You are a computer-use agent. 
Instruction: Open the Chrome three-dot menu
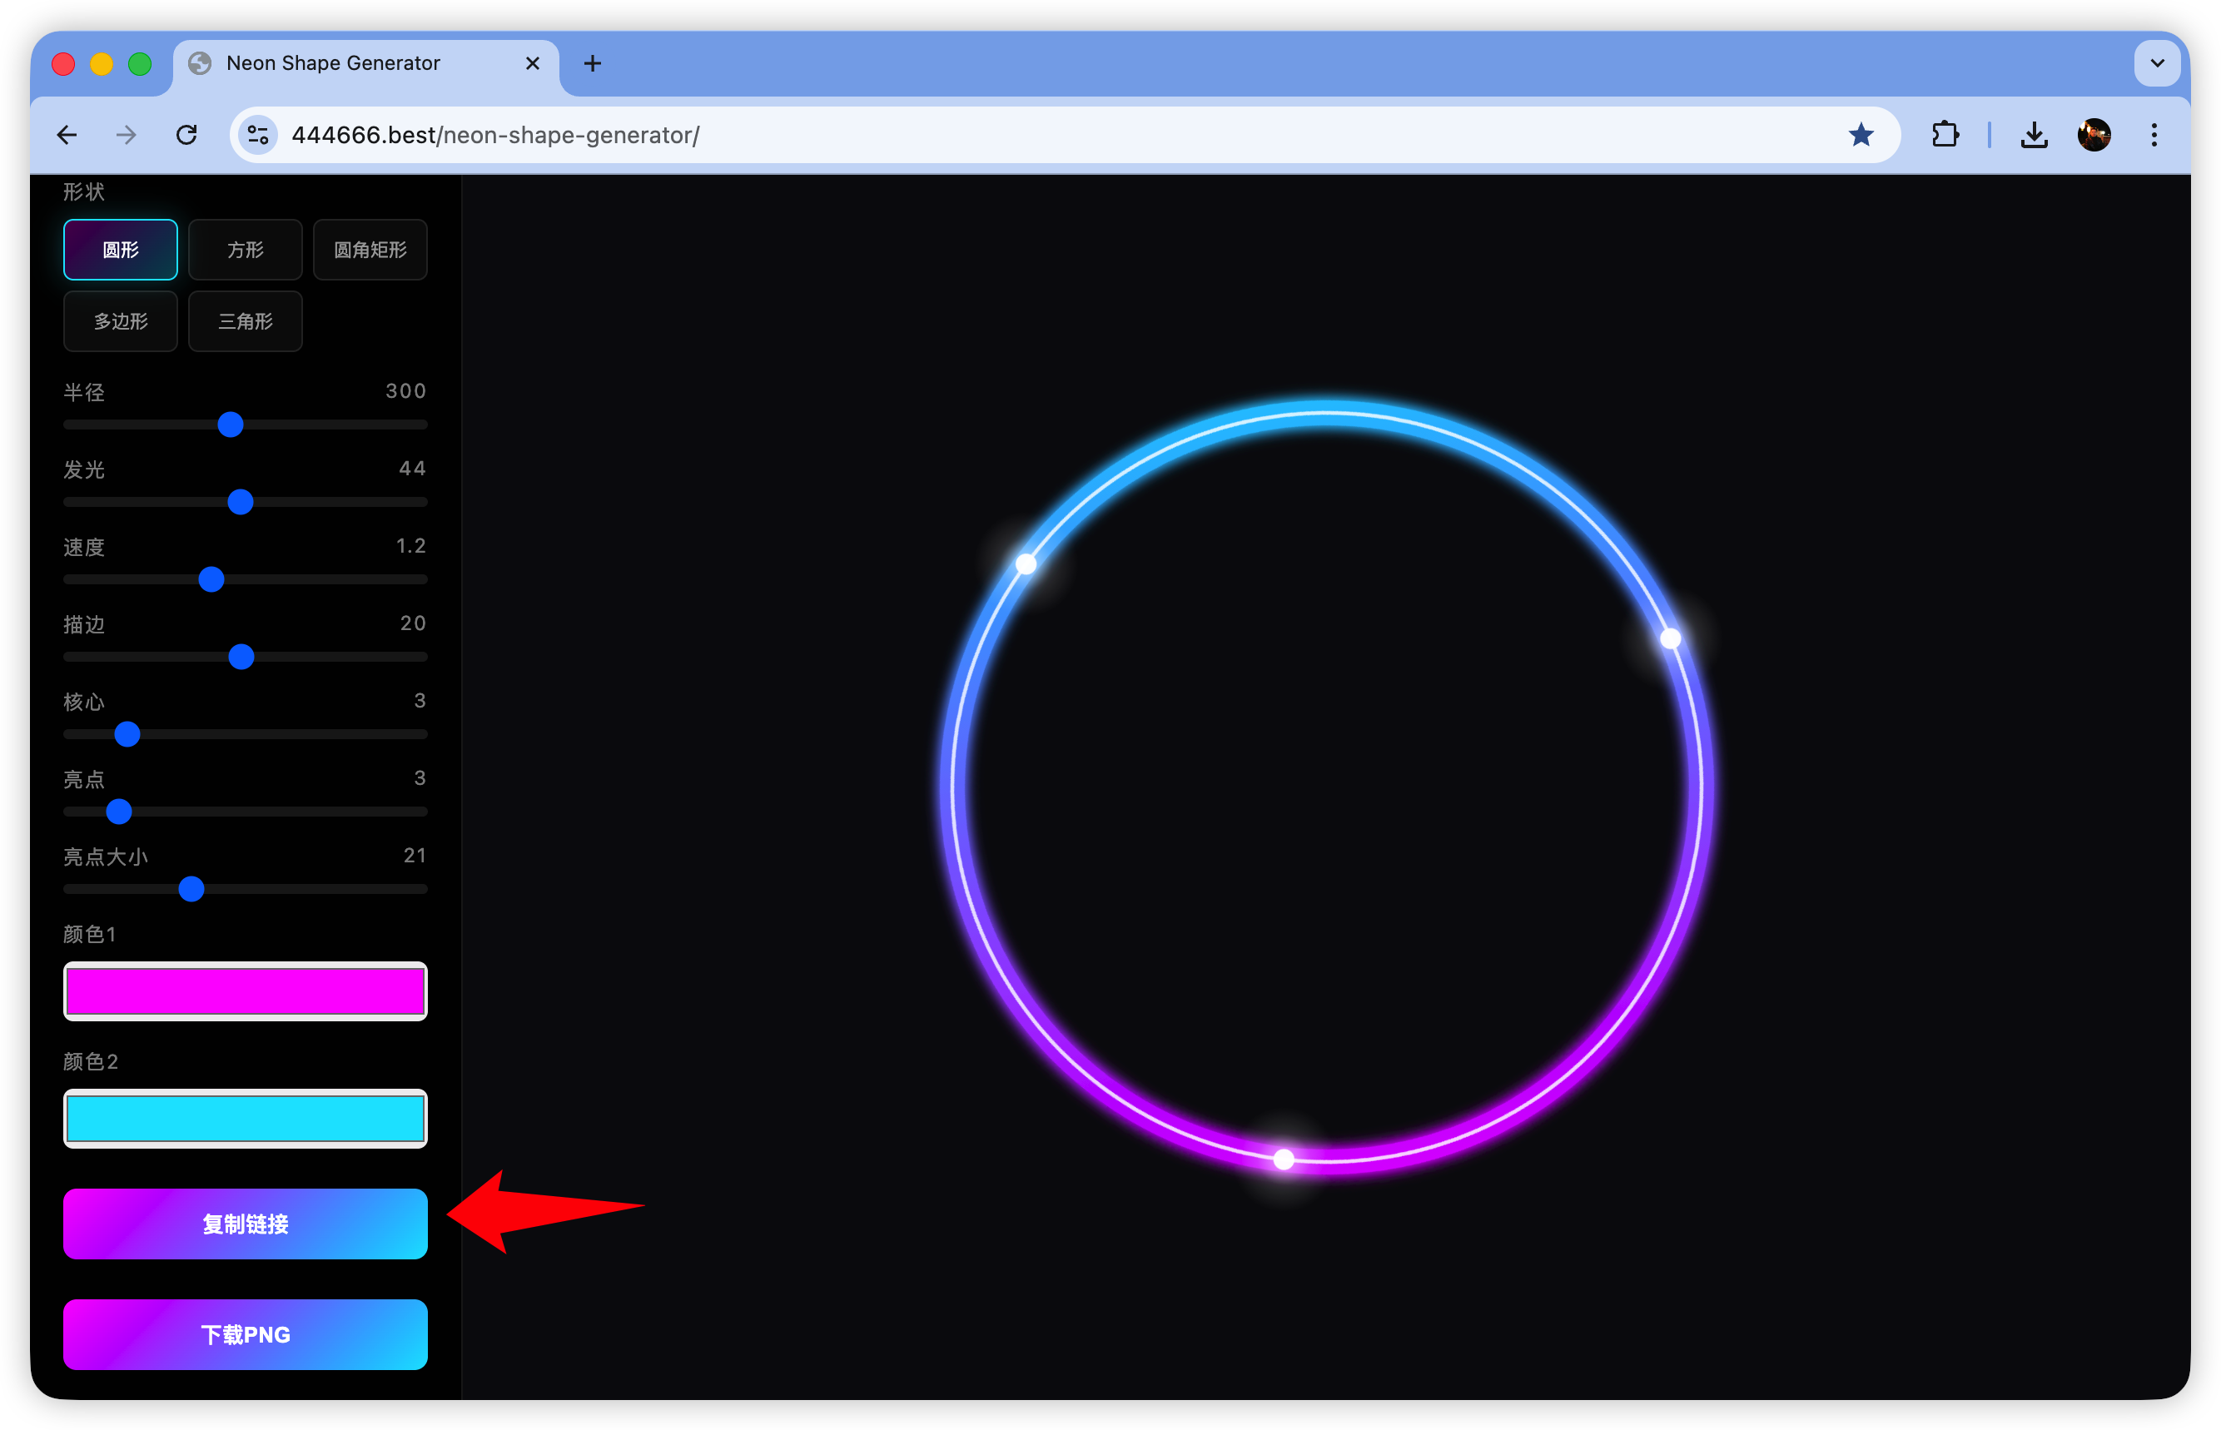(x=2154, y=136)
